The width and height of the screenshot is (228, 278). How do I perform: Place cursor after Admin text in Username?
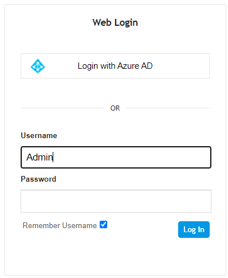pos(53,158)
